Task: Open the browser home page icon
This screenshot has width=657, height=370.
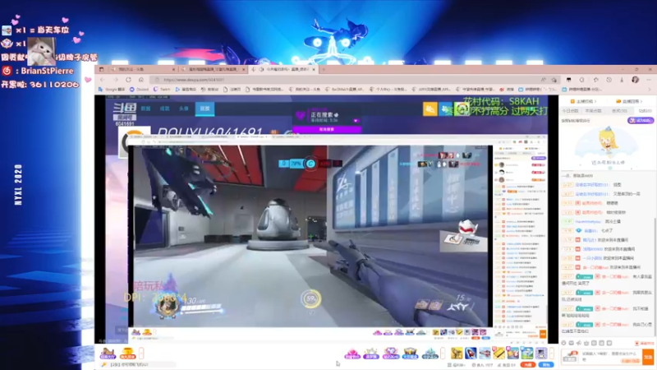Action: [x=141, y=80]
